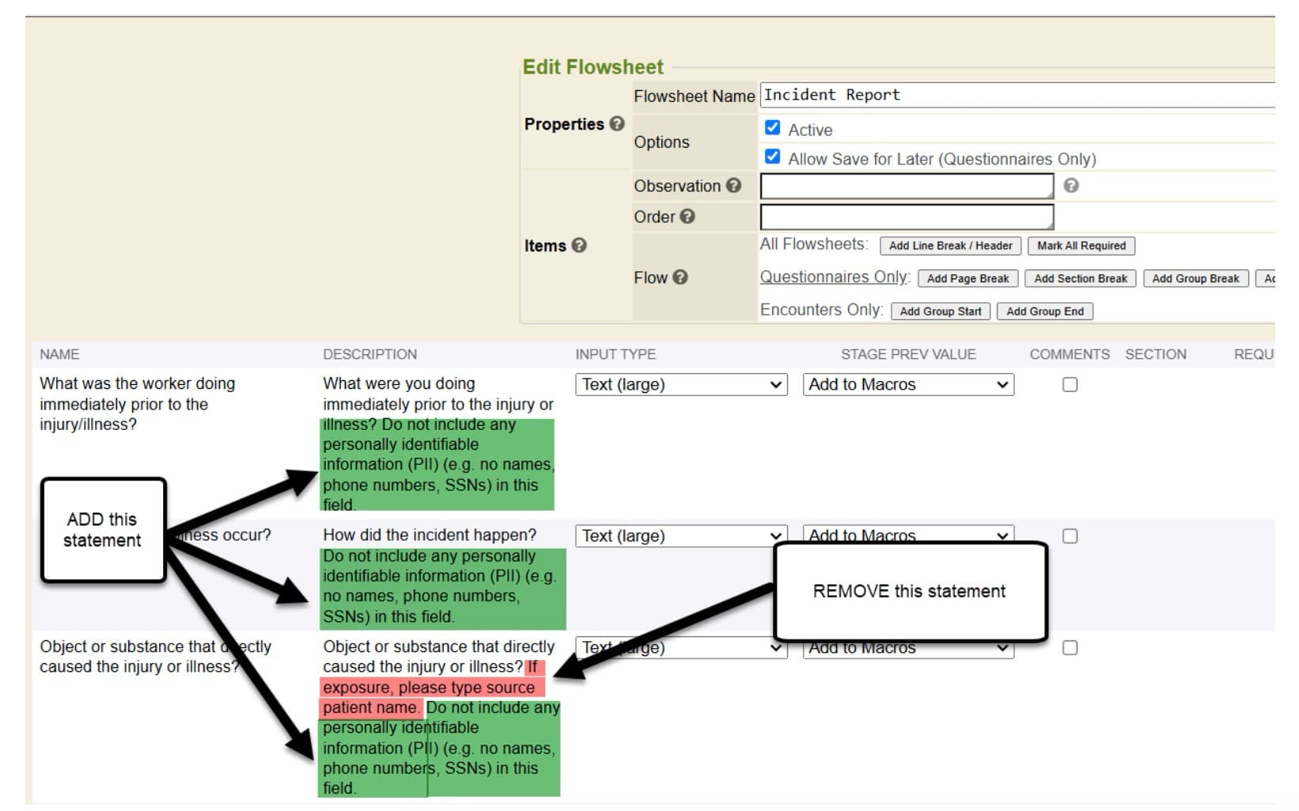Click the Add Group Start button
The height and width of the screenshot is (811, 1299).
point(940,311)
